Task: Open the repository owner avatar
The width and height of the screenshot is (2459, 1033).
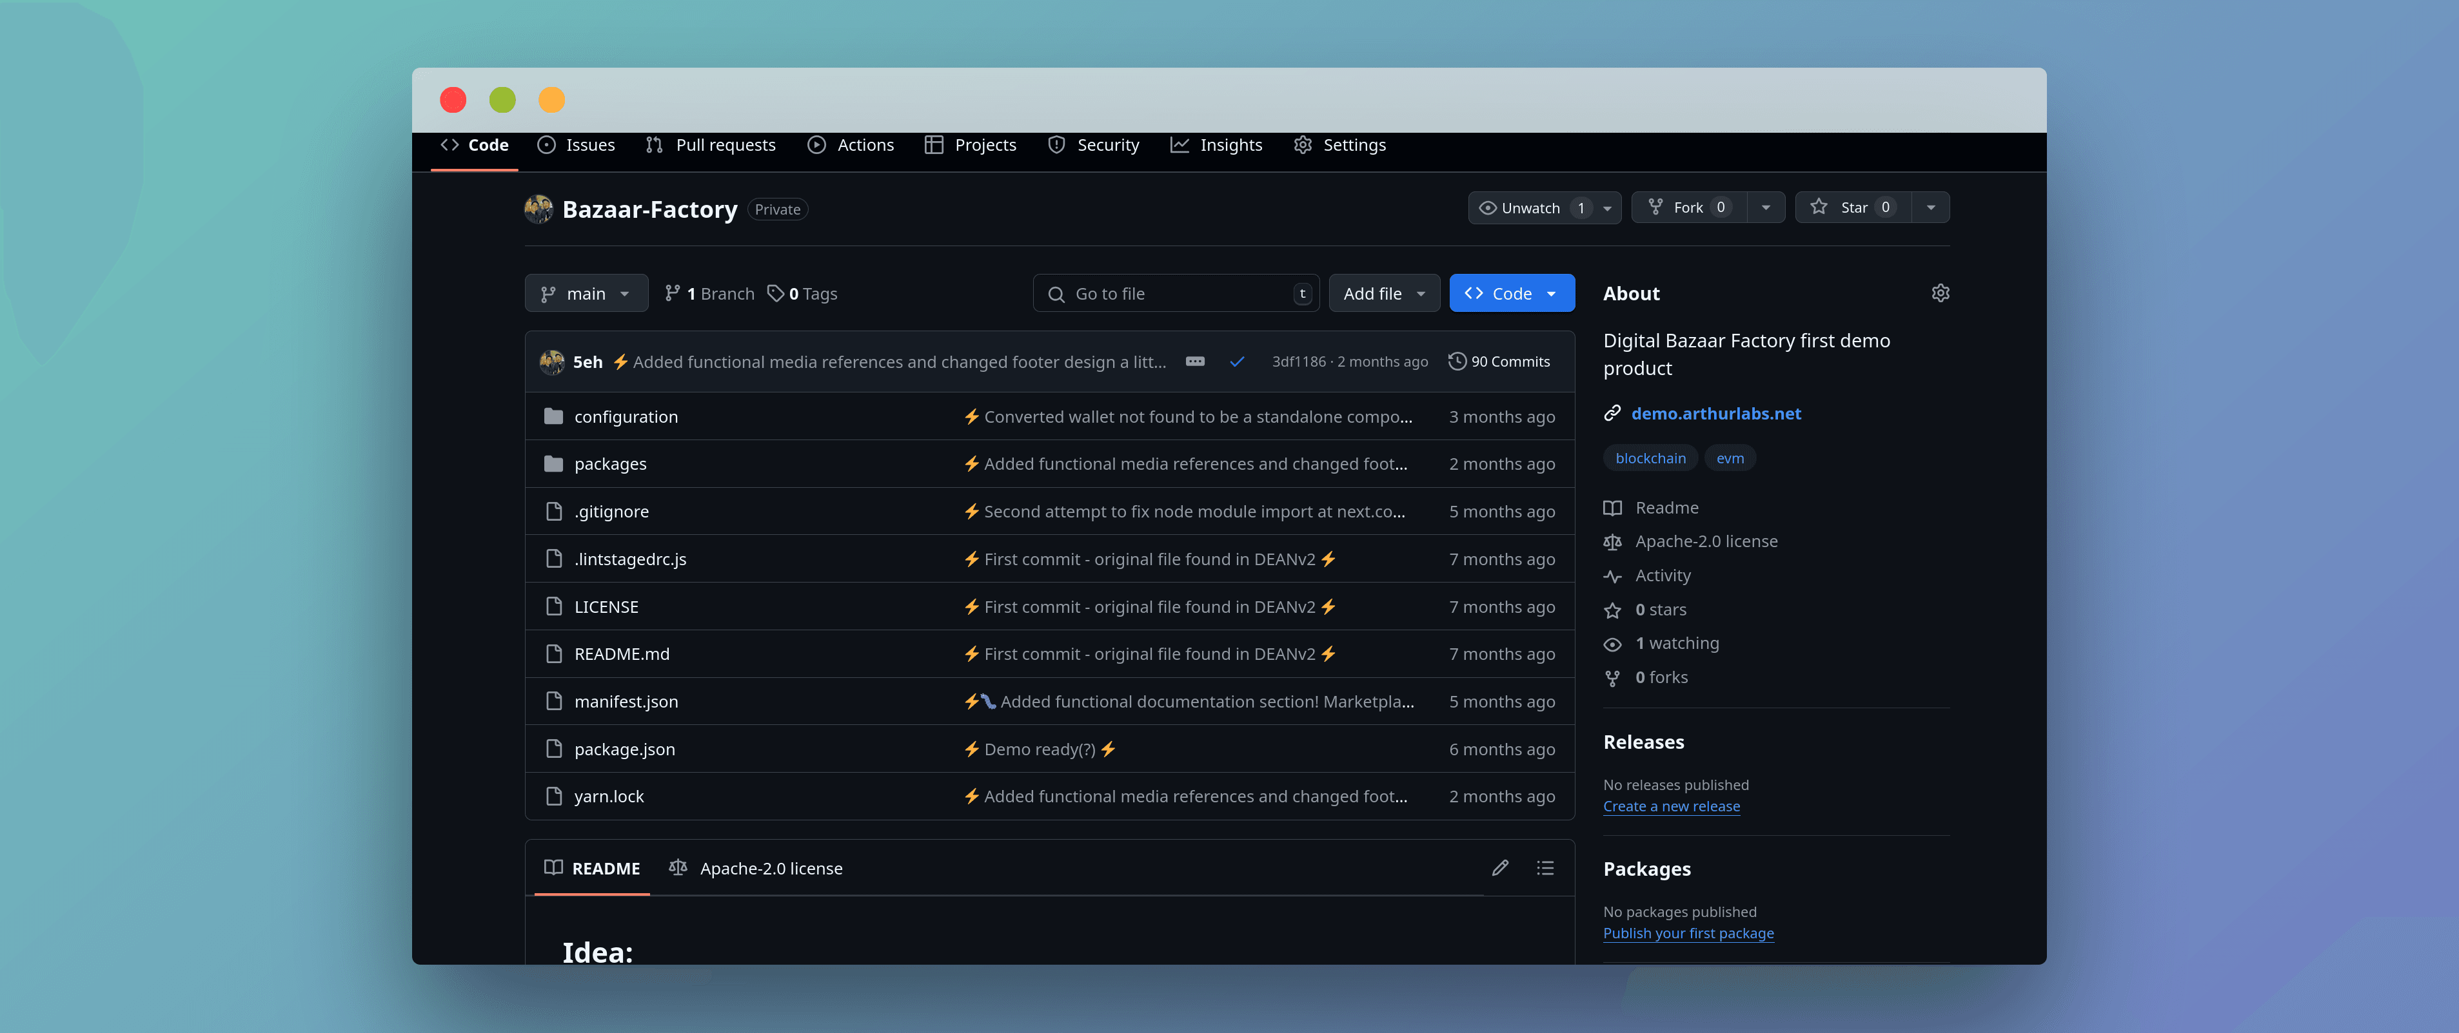Action: coord(538,209)
